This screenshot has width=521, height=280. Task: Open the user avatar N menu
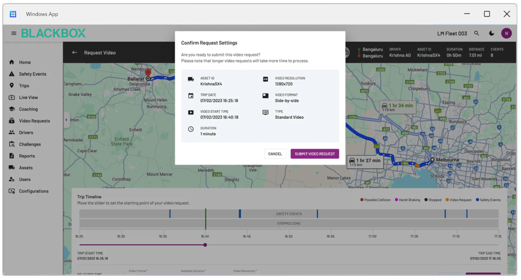(x=506, y=33)
